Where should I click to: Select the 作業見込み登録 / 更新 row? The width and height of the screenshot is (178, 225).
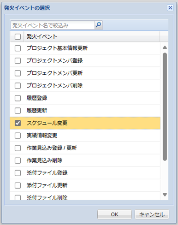[85, 148]
